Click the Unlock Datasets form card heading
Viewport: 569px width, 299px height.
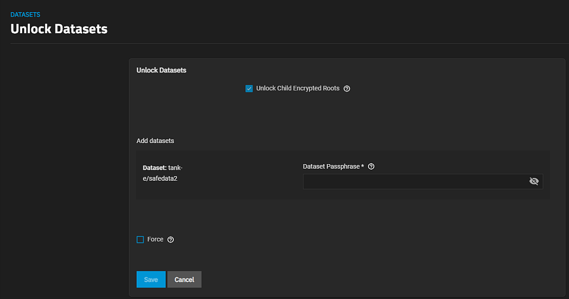(x=161, y=70)
